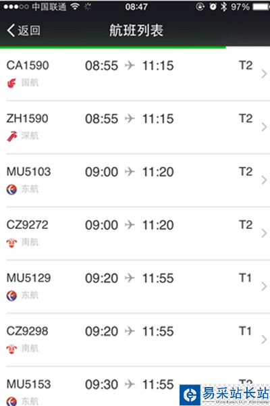The image size is (270, 406).
Task: Open details chevron for flight CZ9298
Action: pos(264,339)
